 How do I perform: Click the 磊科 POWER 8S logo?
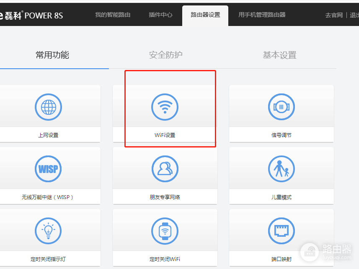31,16
